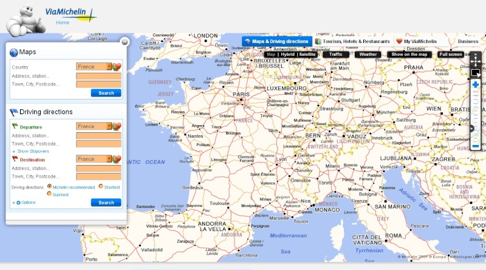
Task: Click the globe icon beside Maps
Action: [13, 52]
